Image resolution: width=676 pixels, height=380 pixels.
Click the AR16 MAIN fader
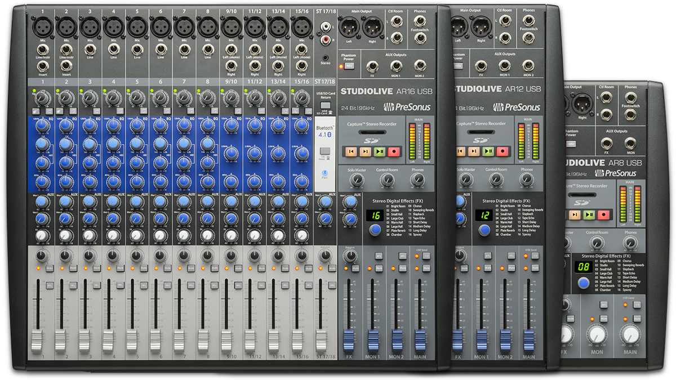point(420,340)
